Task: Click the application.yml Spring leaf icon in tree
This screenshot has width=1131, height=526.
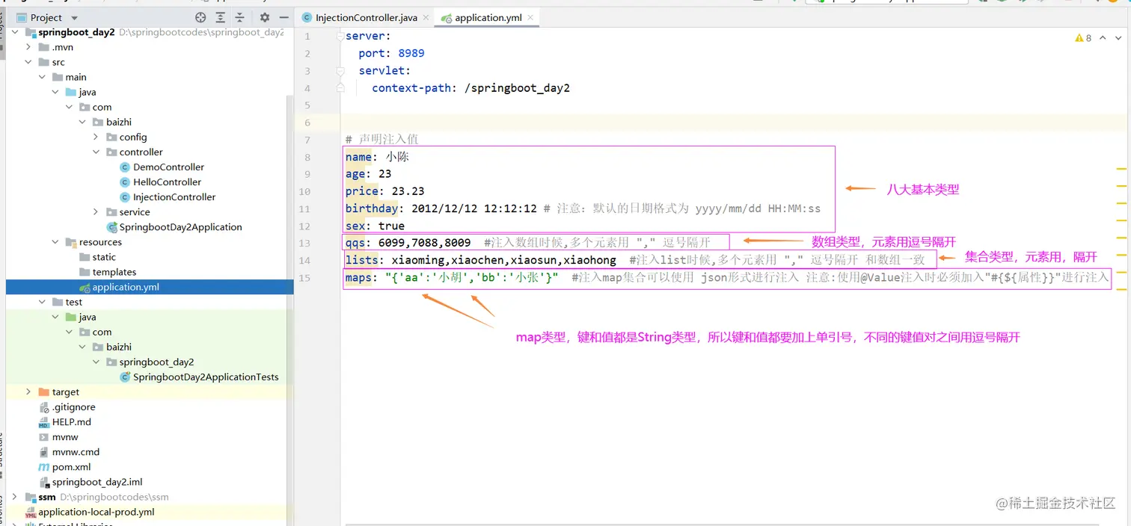Action: point(85,287)
